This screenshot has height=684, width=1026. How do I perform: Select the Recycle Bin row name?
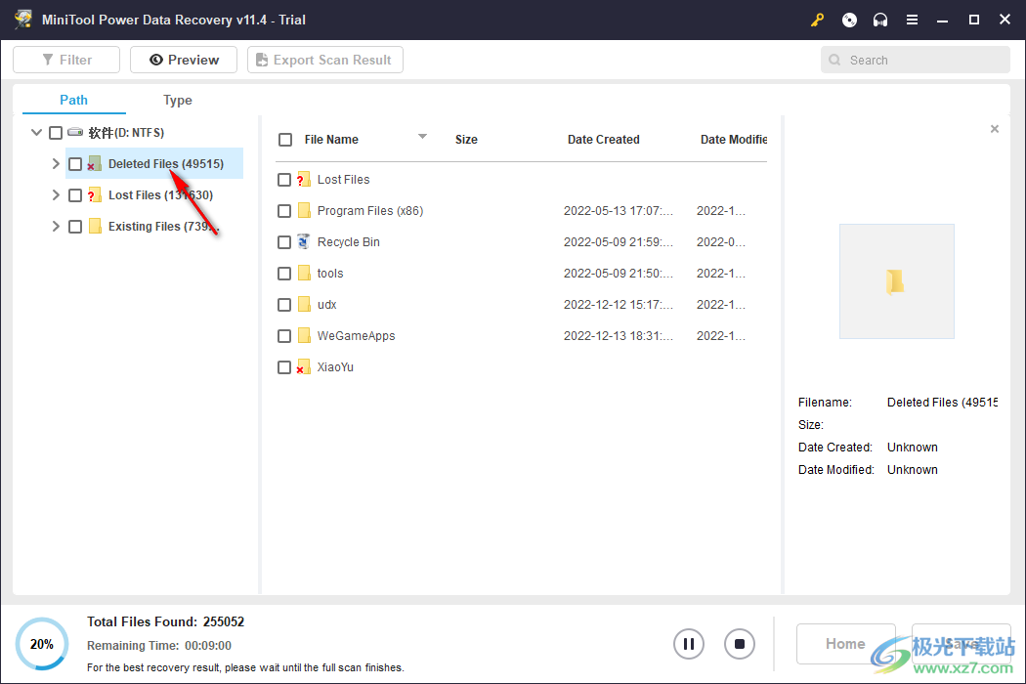click(x=348, y=242)
